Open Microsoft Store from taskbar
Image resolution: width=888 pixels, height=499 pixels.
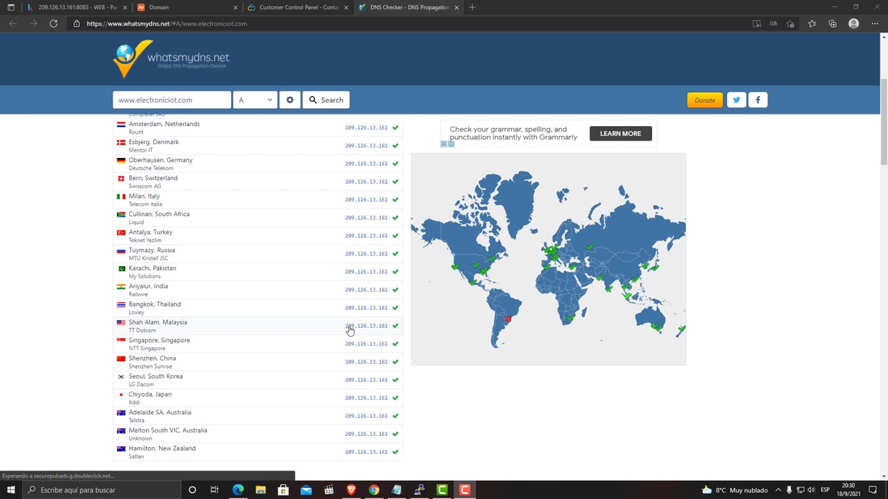coord(283,490)
